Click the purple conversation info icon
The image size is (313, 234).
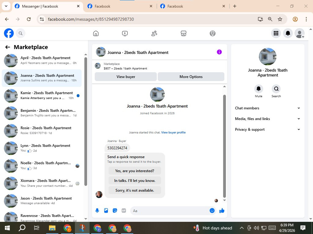tap(219, 52)
